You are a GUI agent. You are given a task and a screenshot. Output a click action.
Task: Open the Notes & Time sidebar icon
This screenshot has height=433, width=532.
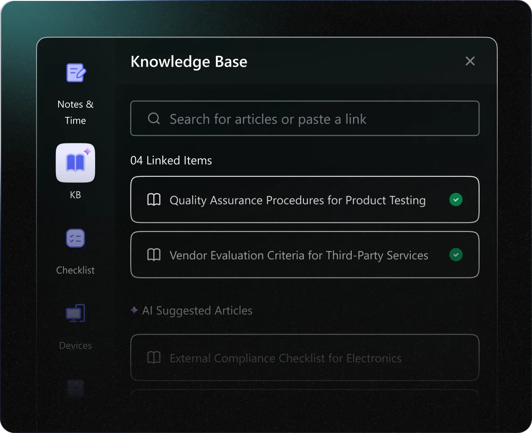(x=76, y=73)
